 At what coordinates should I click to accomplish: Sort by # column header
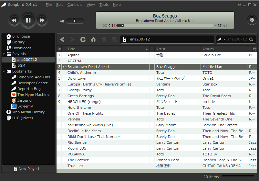[59, 49]
